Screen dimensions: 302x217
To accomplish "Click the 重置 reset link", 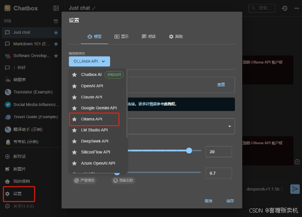I will (x=221, y=84).
